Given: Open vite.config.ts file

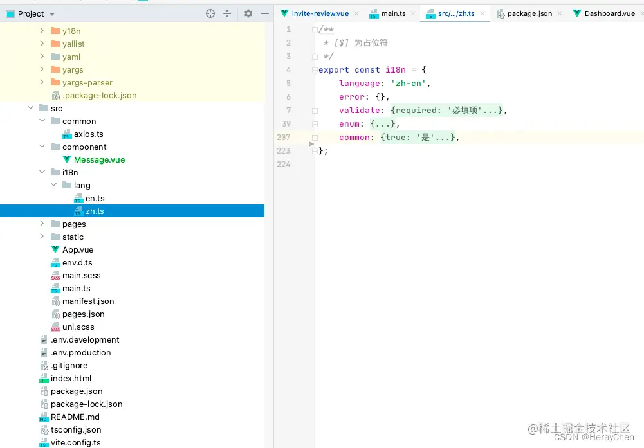Looking at the screenshot, I should (75, 443).
